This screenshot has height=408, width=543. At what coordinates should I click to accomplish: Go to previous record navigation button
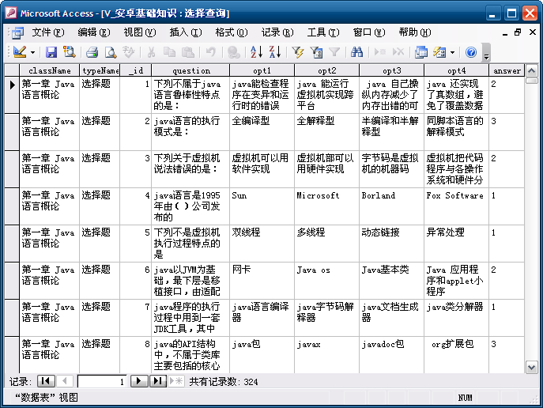pyautogui.click(x=64, y=381)
